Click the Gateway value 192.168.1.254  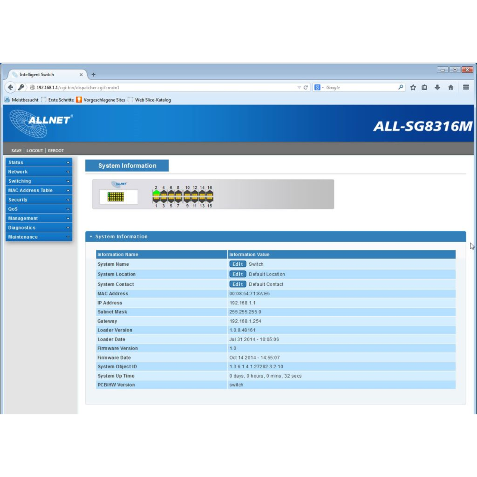245,321
